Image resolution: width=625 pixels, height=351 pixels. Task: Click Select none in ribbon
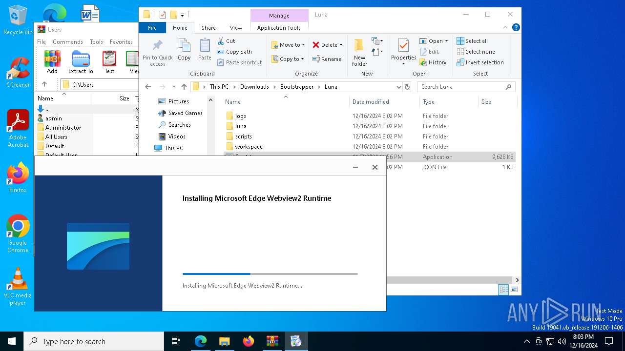coord(476,52)
